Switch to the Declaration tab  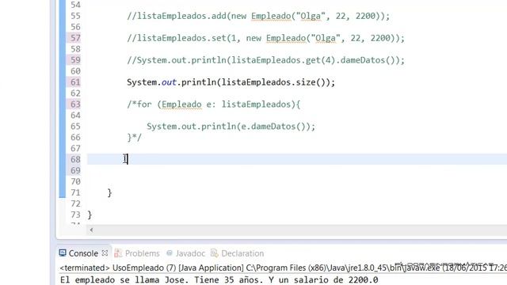[242, 253]
